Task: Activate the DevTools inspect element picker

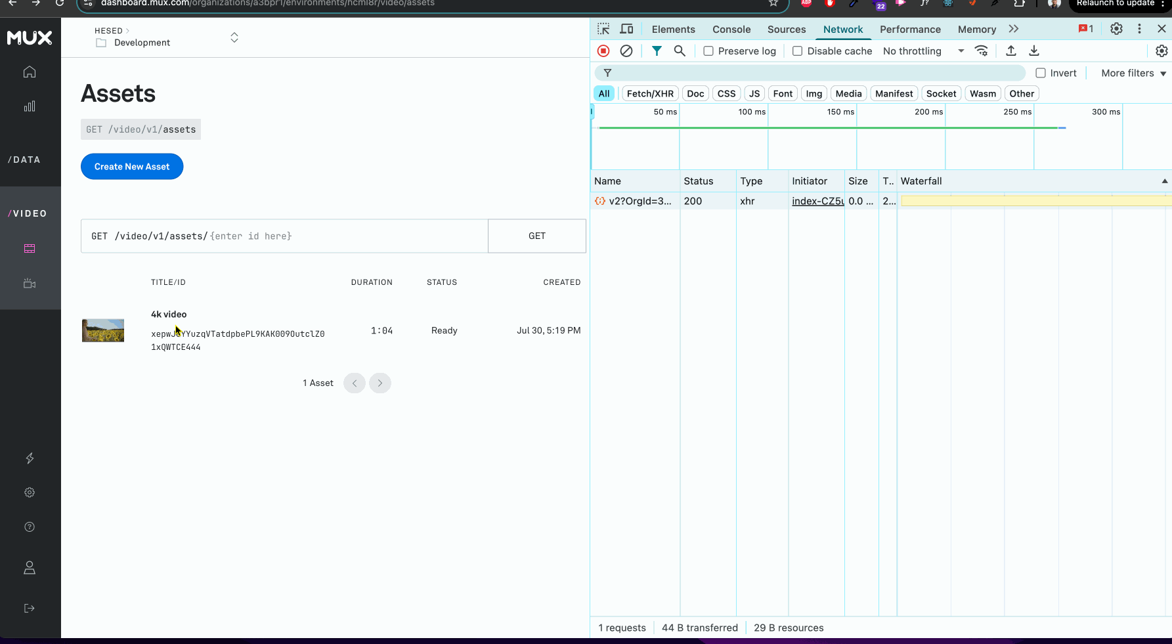Action: (603, 29)
